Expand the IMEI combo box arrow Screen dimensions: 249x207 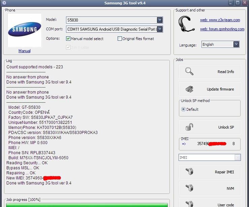[x=238, y=157]
